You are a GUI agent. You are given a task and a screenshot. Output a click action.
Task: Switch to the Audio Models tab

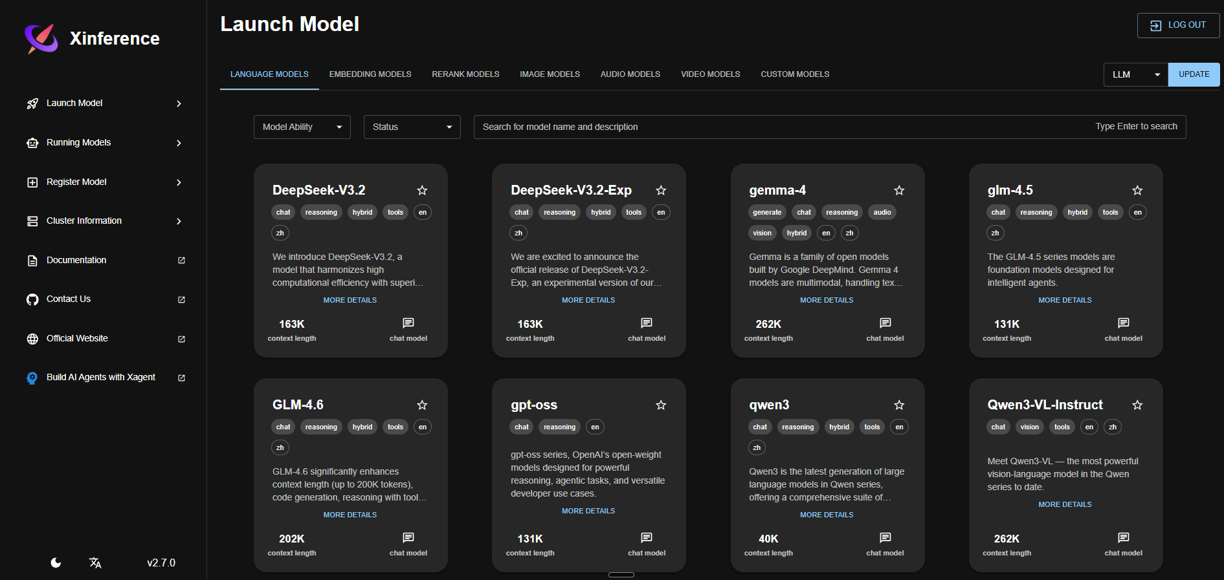click(x=630, y=74)
